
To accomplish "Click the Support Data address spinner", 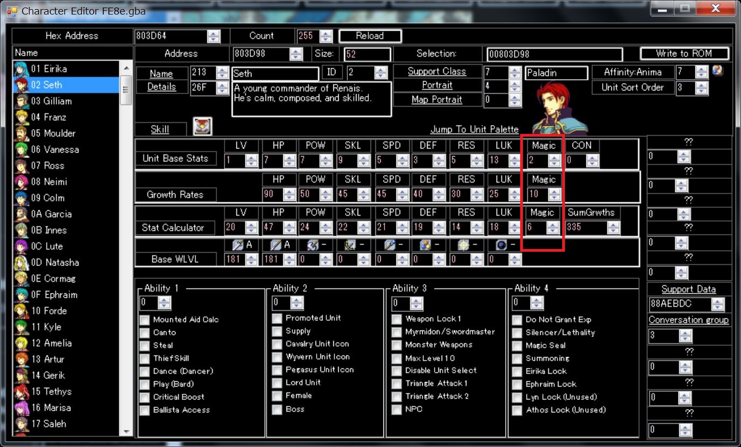I will 717,304.
